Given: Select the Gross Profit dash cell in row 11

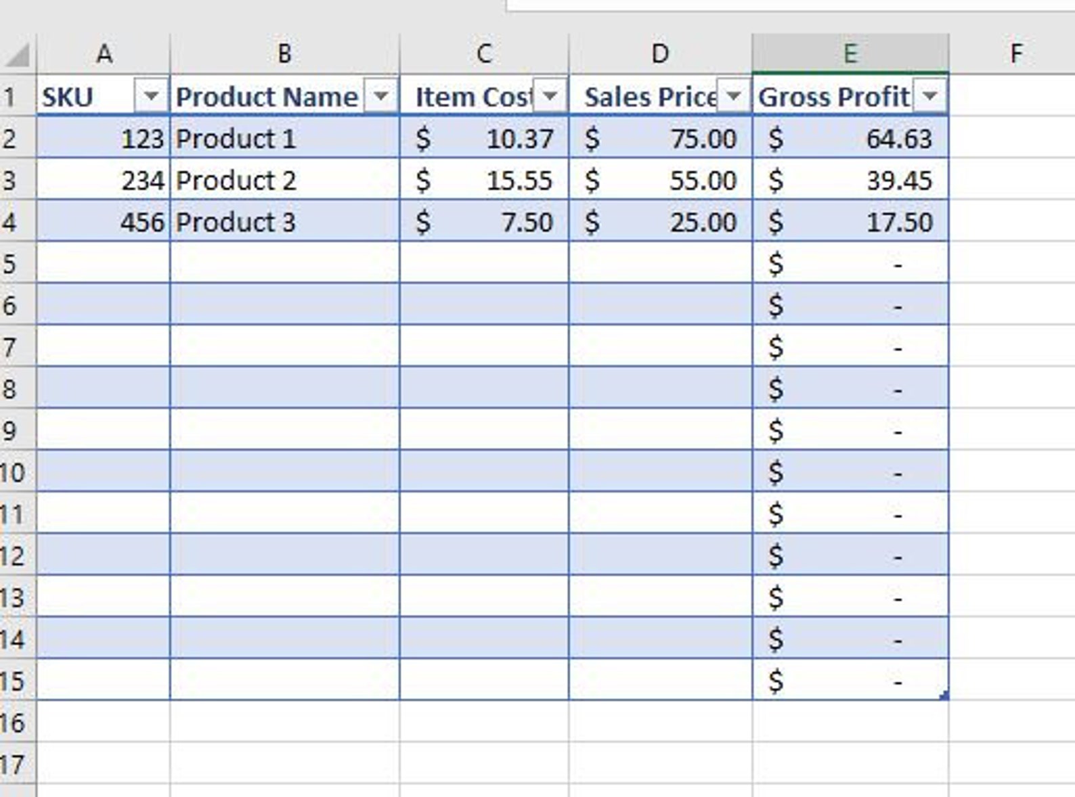Looking at the screenshot, I should tap(850, 514).
